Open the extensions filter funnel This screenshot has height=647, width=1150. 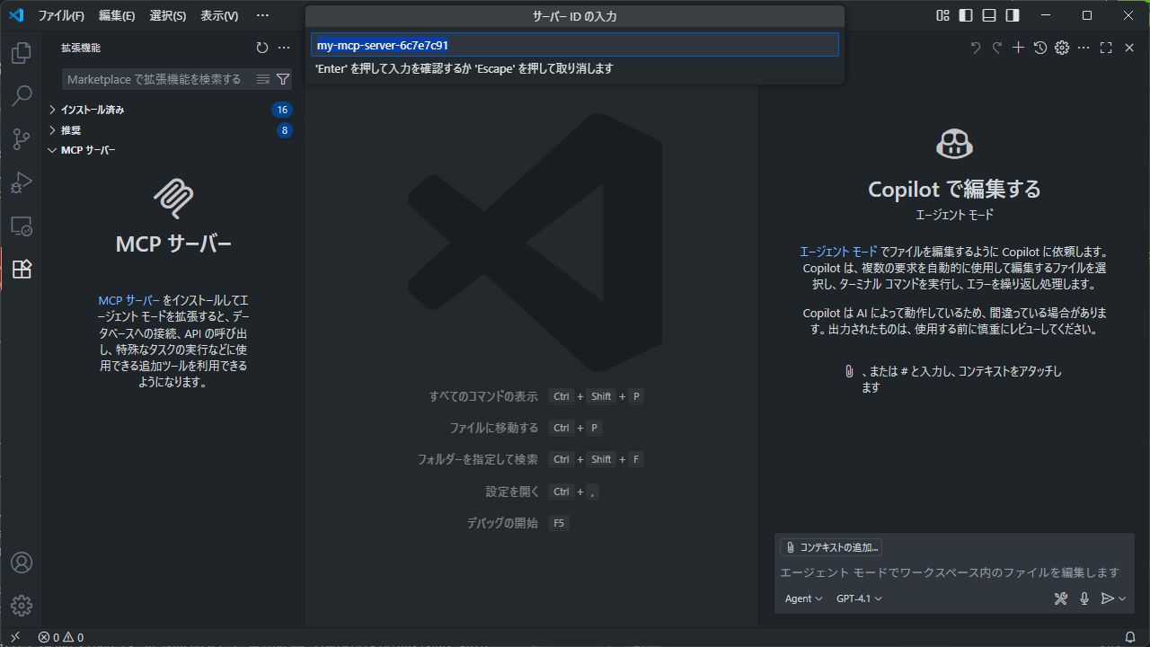pos(283,79)
